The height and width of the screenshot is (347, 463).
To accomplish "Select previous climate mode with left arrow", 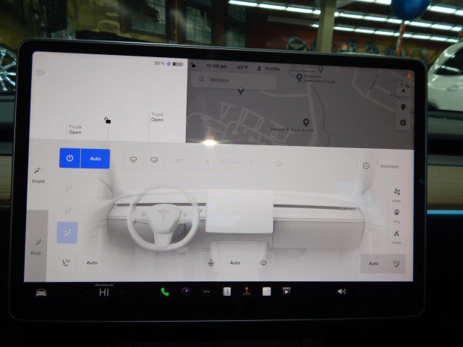I will tap(208, 162).
